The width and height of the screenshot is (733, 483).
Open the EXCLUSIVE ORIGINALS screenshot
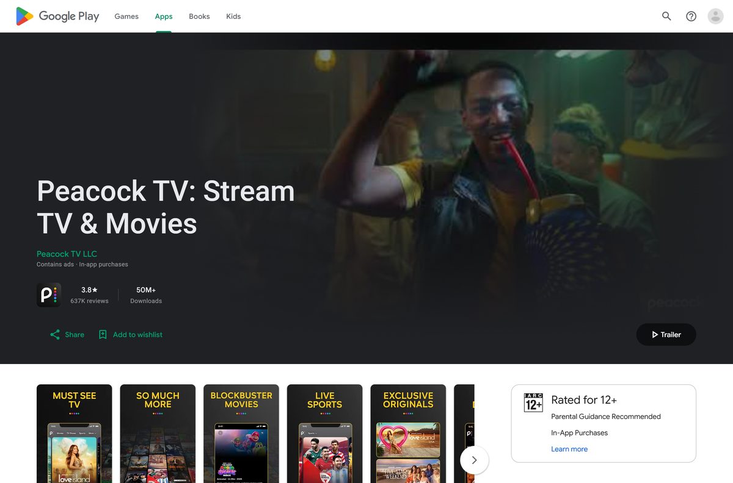pos(408,434)
